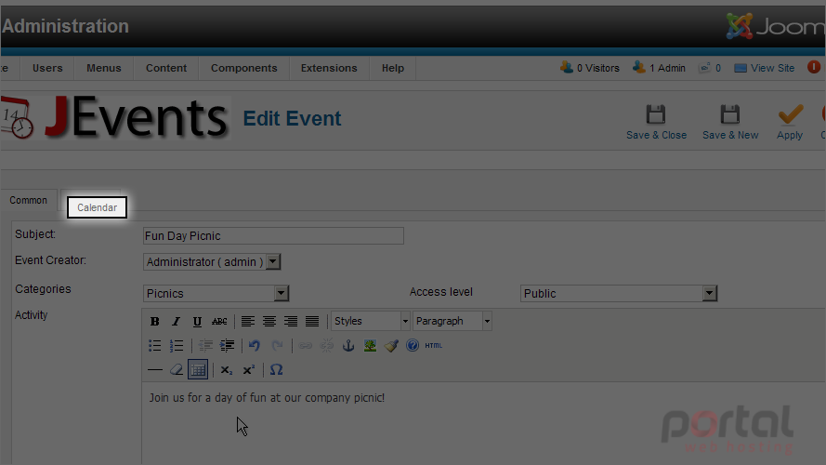The width and height of the screenshot is (826, 465).
Task: Insert ordered numbered list
Action: coord(177,346)
